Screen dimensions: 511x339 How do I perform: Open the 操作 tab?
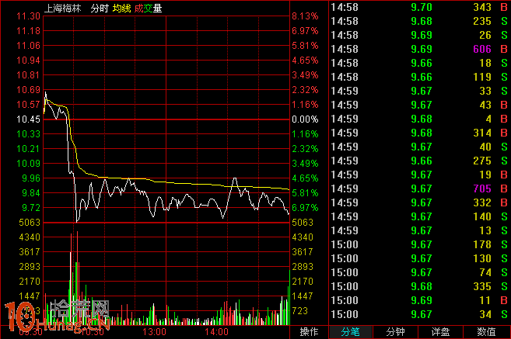[309, 332]
